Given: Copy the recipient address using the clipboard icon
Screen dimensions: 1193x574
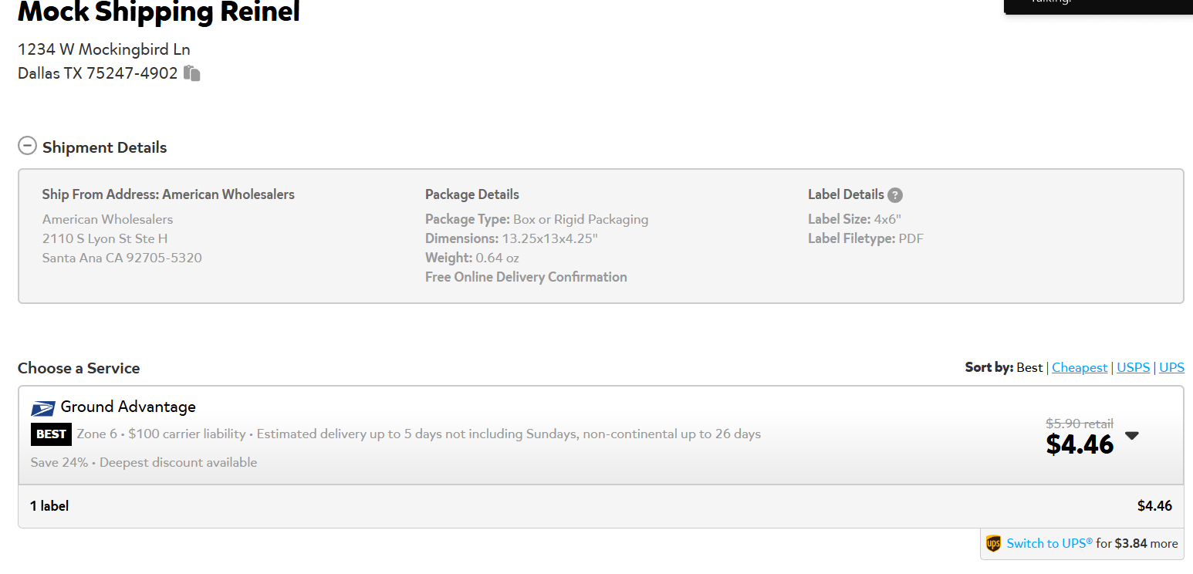Looking at the screenshot, I should [192, 73].
